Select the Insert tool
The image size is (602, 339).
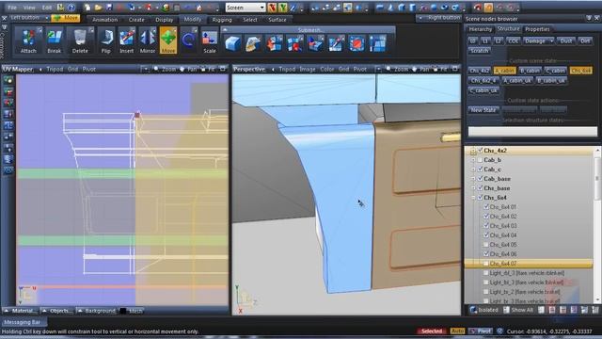[127, 40]
